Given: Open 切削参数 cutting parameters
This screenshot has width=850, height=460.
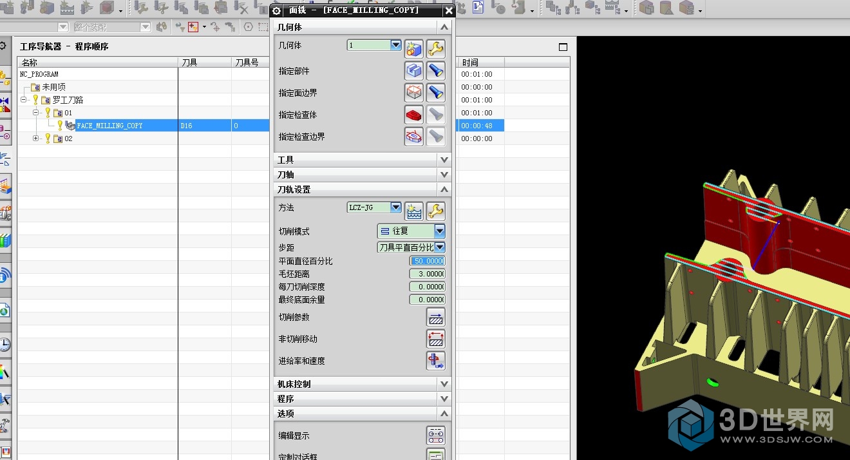Looking at the screenshot, I should coord(436,317).
